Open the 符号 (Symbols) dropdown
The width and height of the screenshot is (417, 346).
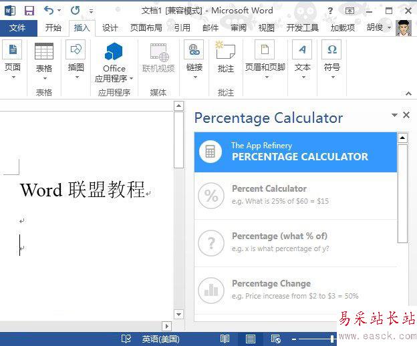tap(331, 60)
